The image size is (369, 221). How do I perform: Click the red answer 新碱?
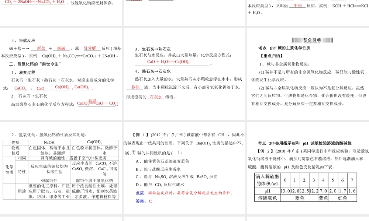[61, 48]
